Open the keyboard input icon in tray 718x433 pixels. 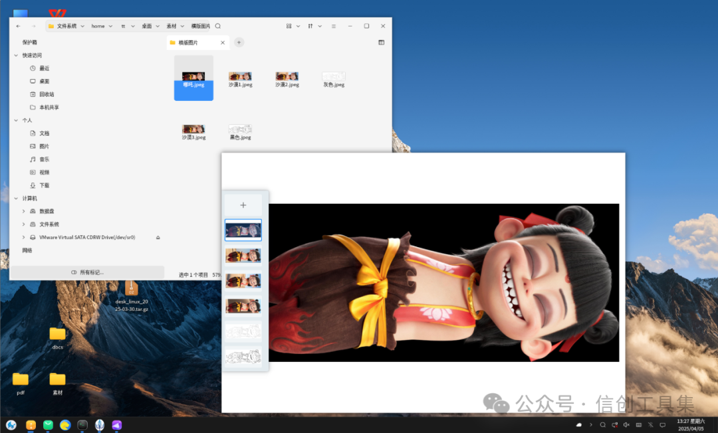point(638,425)
